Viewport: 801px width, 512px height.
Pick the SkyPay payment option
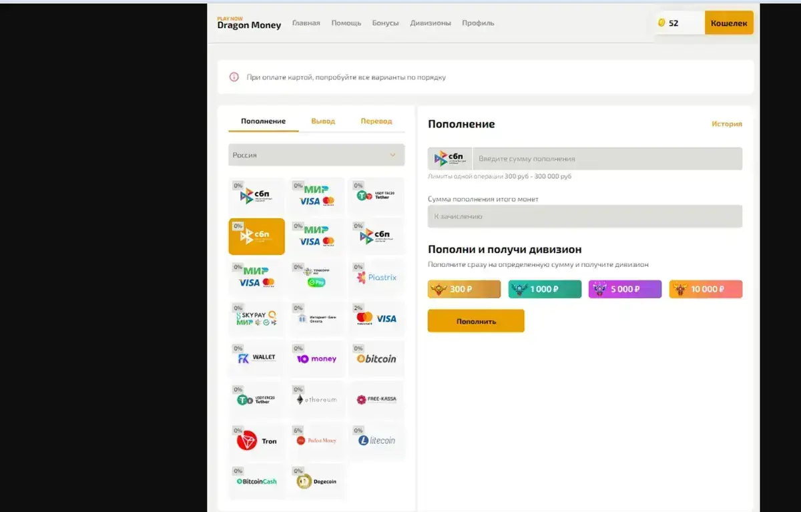[256, 318]
